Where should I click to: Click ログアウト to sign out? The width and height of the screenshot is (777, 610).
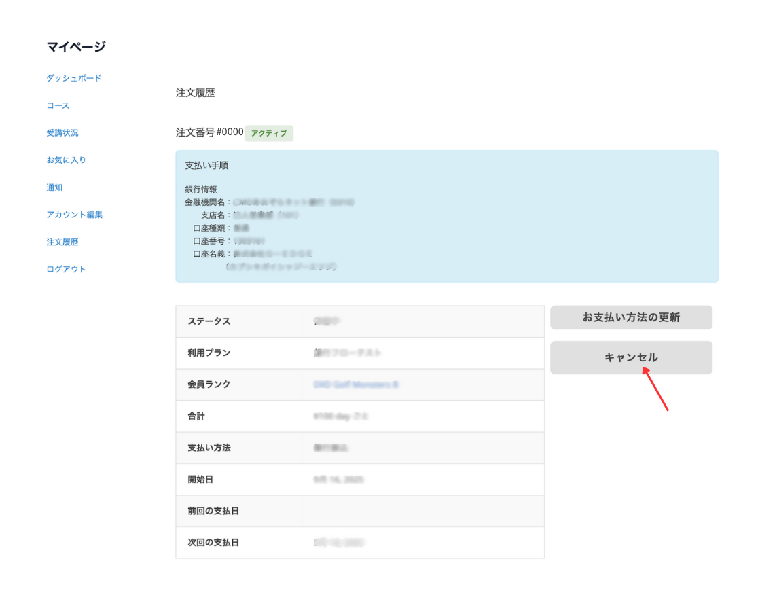point(66,268)
